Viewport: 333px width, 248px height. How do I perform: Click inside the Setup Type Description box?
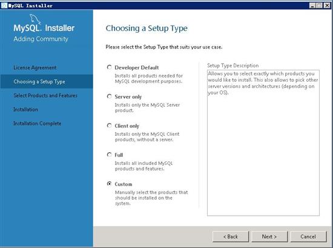263,142
